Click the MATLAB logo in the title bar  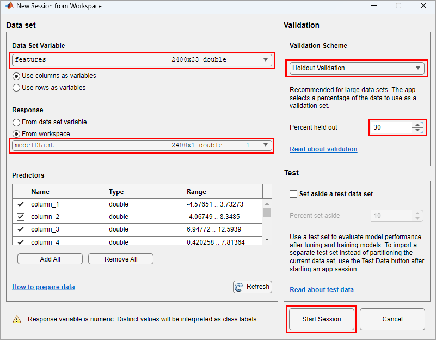click(x=8, y=6)
